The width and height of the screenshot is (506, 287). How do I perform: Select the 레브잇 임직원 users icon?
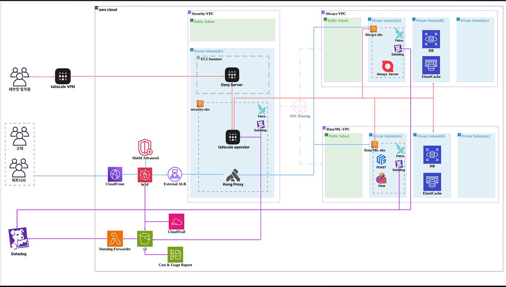pos(19,76)
